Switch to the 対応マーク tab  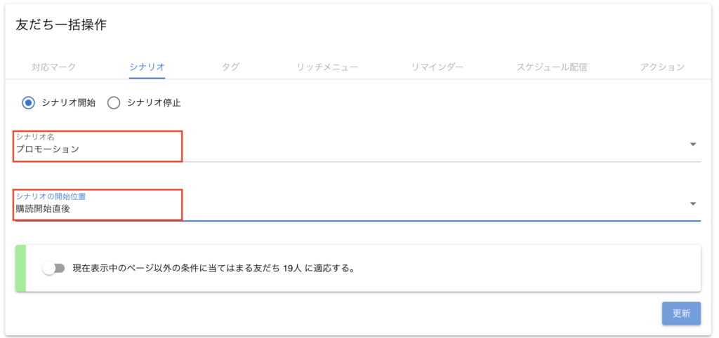click(x=53, y=67)
